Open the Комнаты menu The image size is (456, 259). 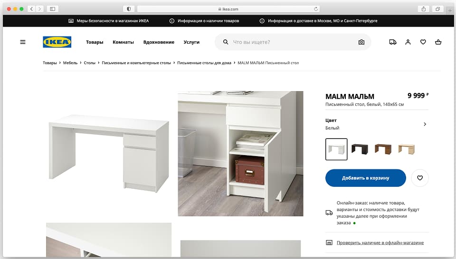(x=123, y=42)
